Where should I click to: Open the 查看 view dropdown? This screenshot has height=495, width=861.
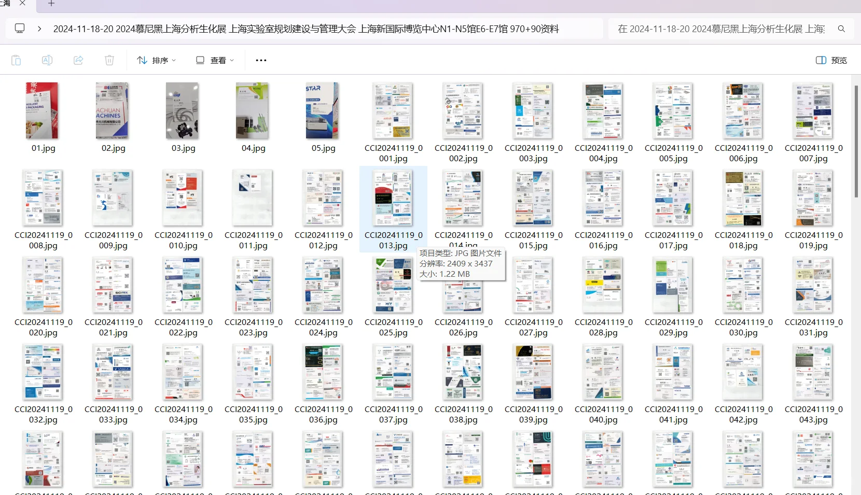point(215,60)
